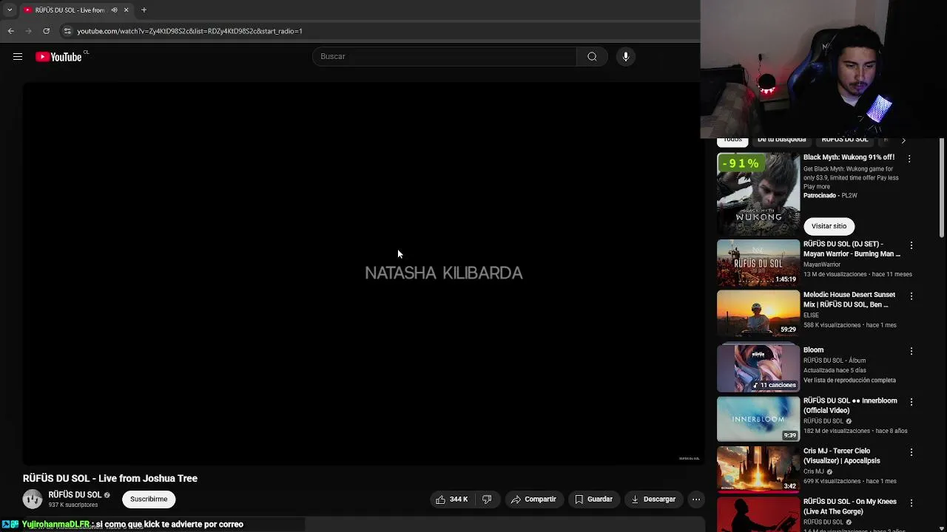Click the MayanWarrior channel name

point(822,265)
